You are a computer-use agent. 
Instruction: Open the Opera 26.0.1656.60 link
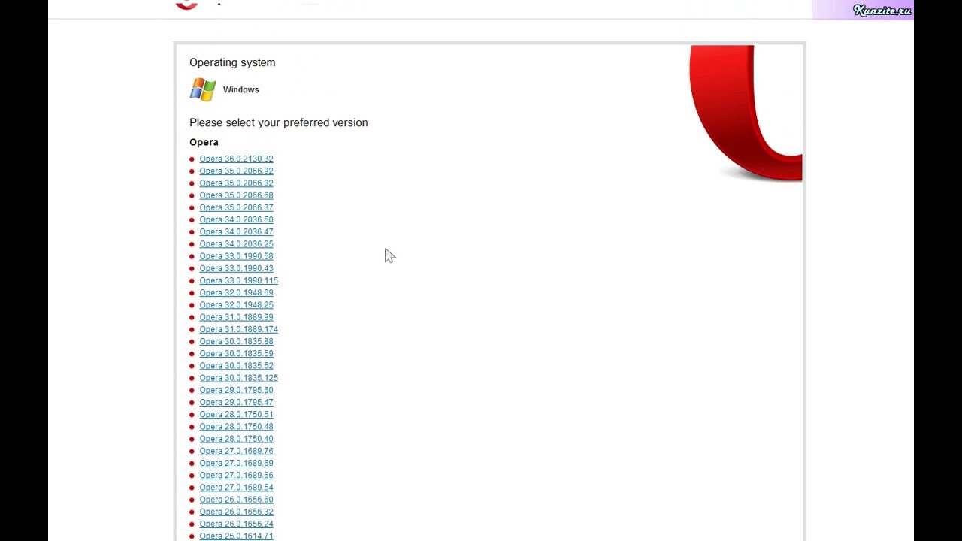tap(236, 500)
